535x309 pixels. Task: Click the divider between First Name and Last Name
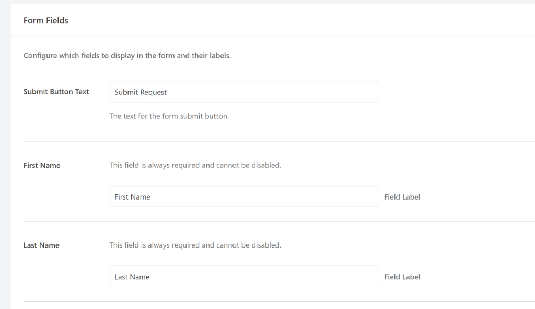272,221
